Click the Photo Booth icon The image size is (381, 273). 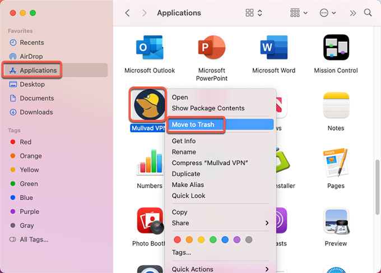(150, 220)
